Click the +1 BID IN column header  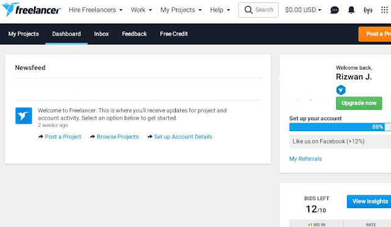click(x=316, y=225)
